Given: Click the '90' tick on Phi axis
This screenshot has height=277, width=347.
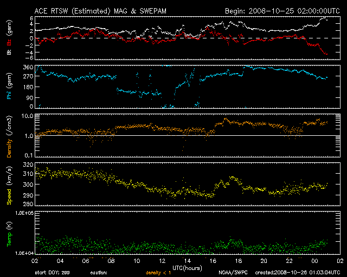Looking at the screenshot, I should (30, 97).
